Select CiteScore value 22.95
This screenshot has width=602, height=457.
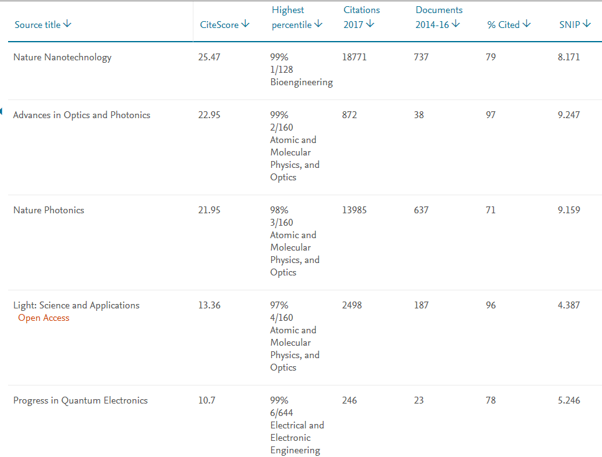pyautogui.click(x=209, y=115)
